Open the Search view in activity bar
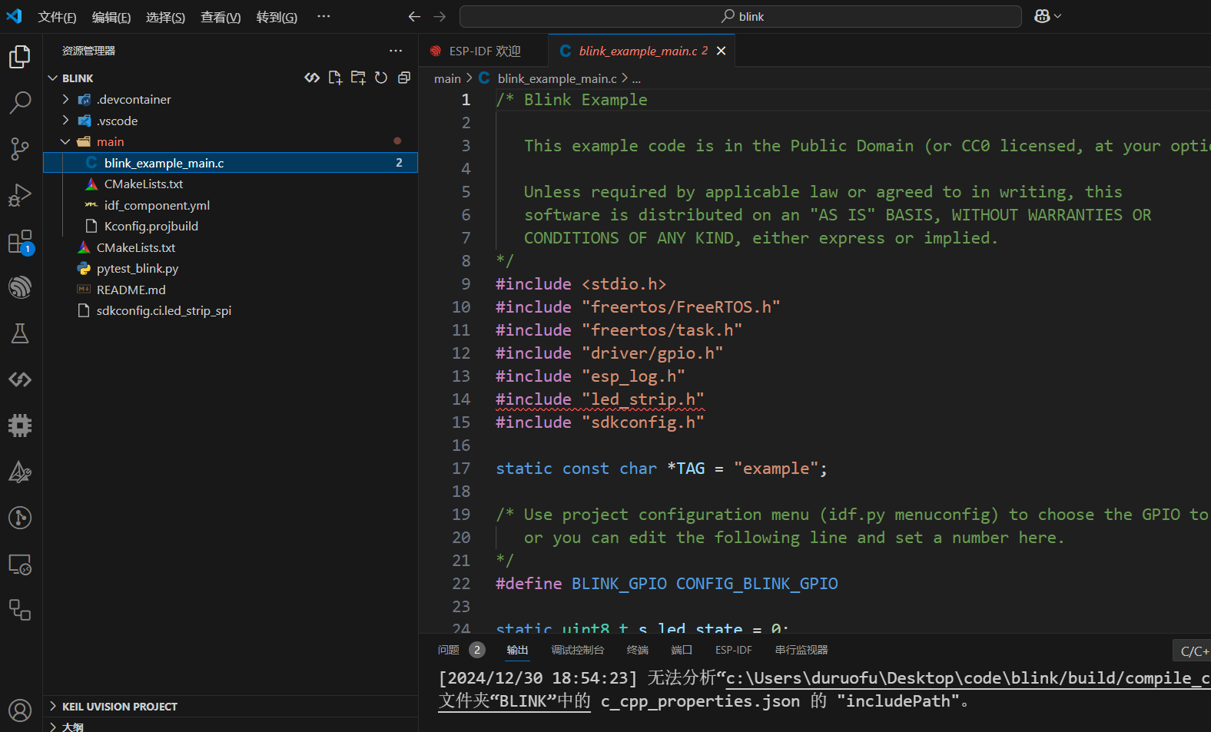Image resolution: width=1211 pixels, height=732 pixels. tap(20, 102)
